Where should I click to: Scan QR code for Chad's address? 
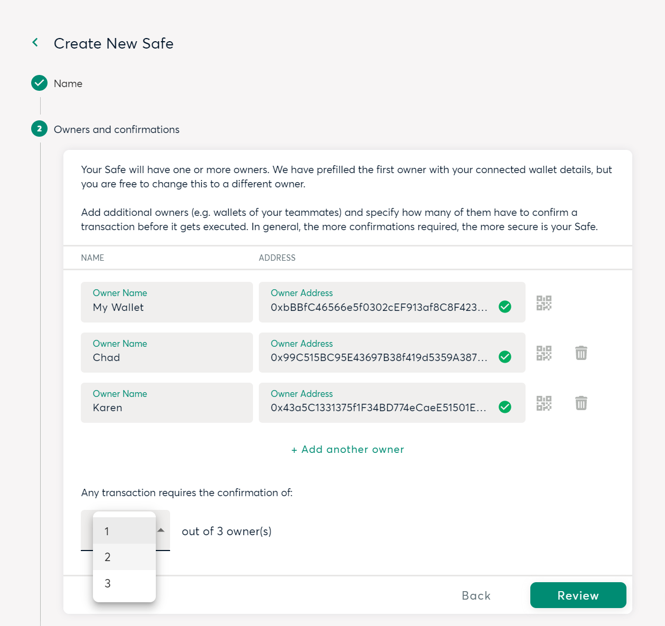click(x=544, y=353)
